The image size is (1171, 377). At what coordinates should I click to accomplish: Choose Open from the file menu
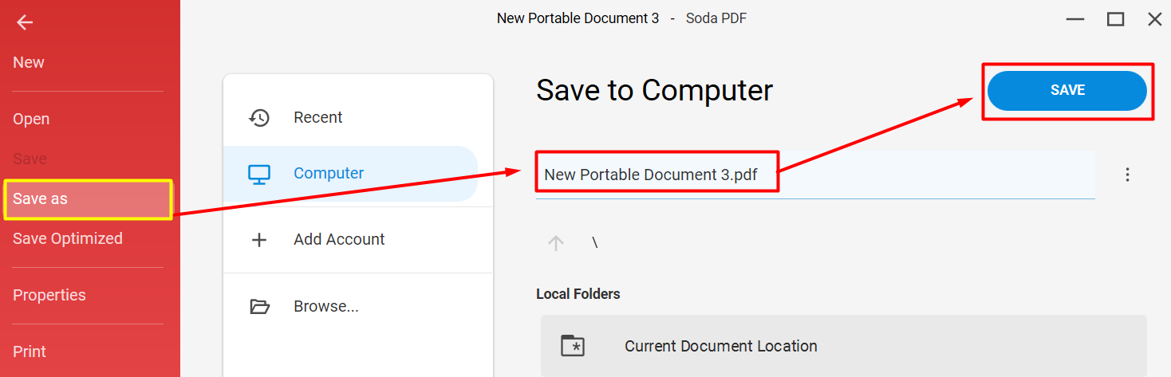[x=31, y=119]
